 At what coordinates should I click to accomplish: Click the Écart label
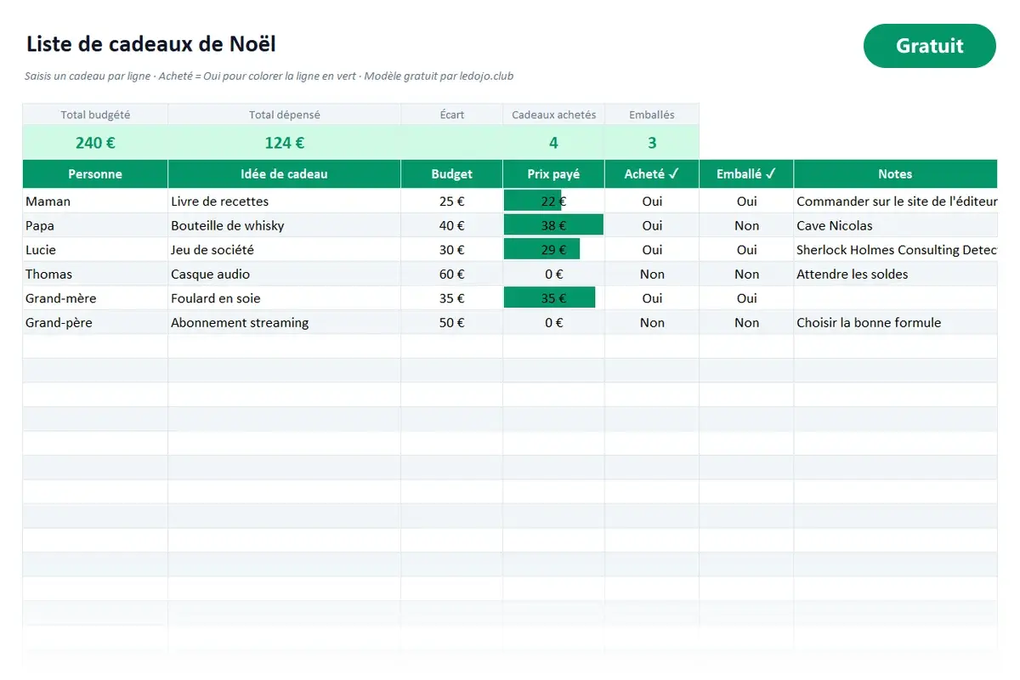tap(452, 115)
